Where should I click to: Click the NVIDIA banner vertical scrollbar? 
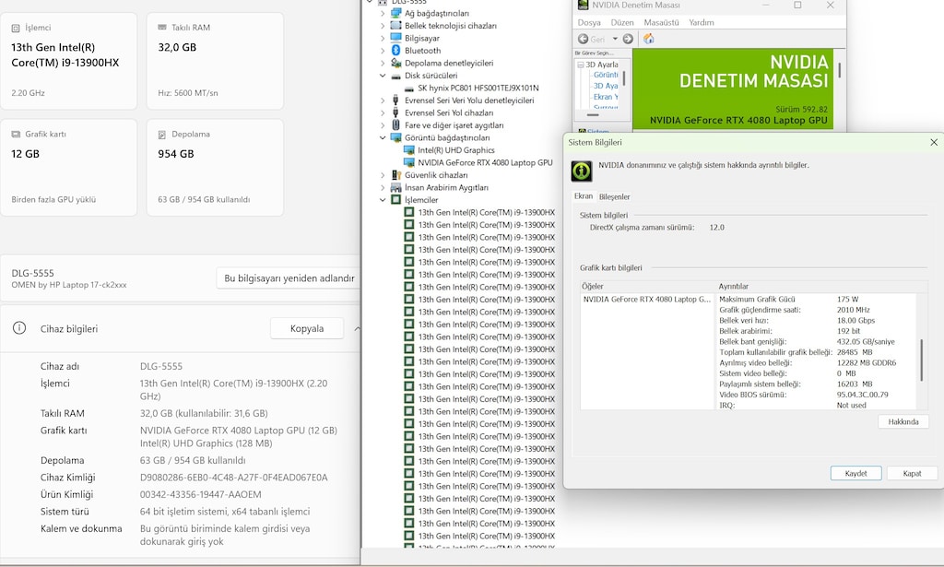(x=839, y=70)
